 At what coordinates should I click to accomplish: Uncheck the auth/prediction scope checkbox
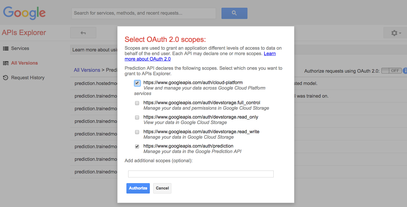pyautogui.click(x=137, y=146)
